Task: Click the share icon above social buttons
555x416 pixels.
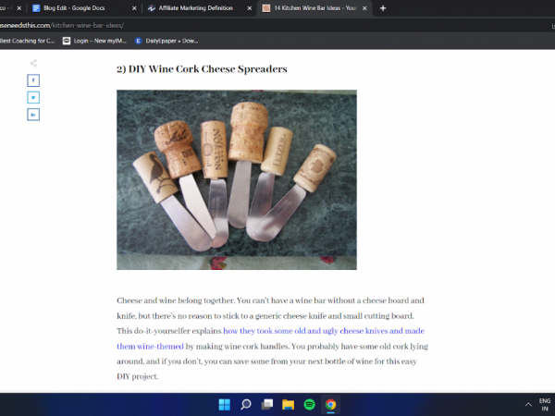Action: click(x=33, y=63)
